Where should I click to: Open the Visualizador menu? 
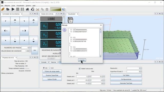[x=20, y=6]
